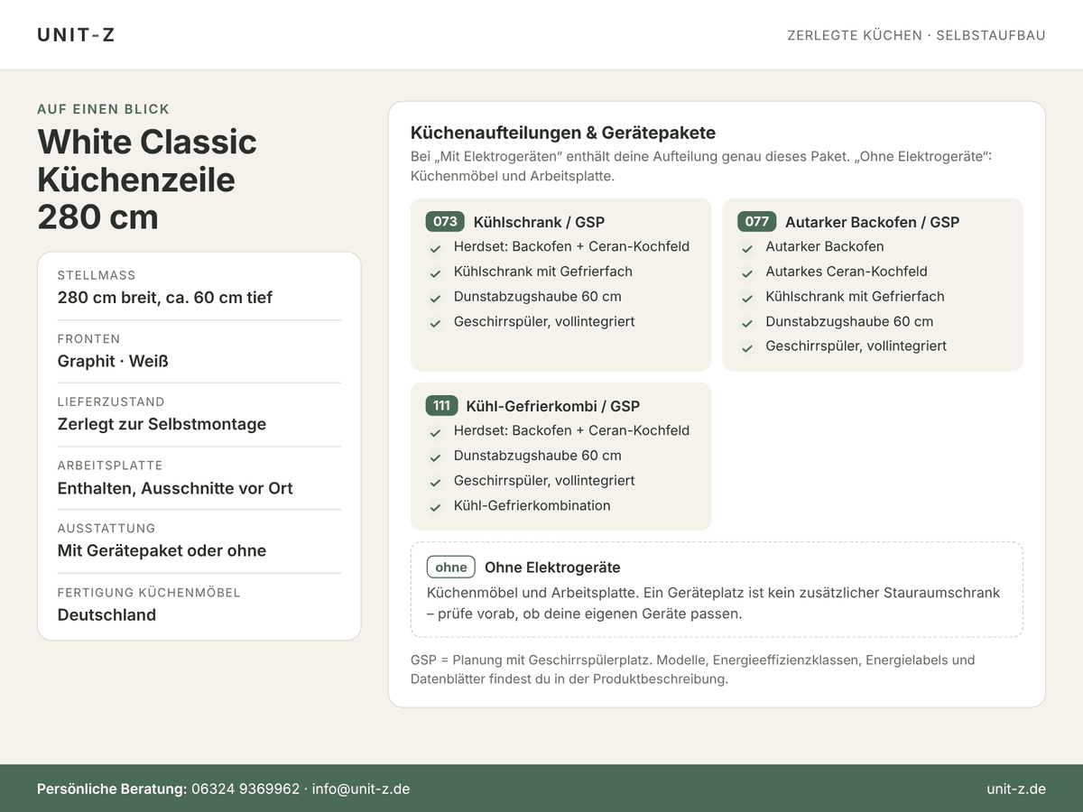Select the heading 'Autarker Backofen / GSP'

point(872,222)
